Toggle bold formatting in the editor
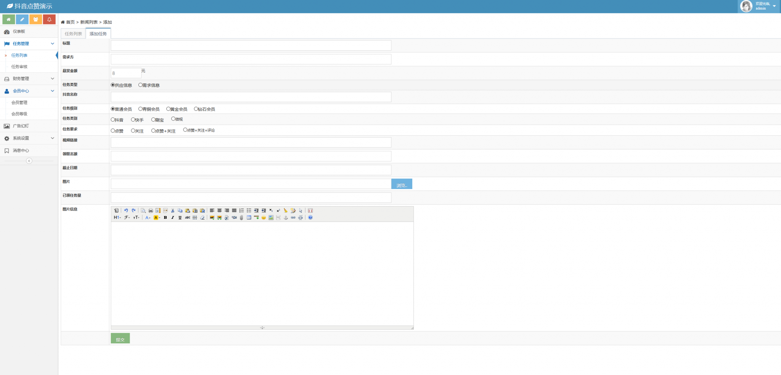The image size is (781, 375). click(x=165, y=218)
